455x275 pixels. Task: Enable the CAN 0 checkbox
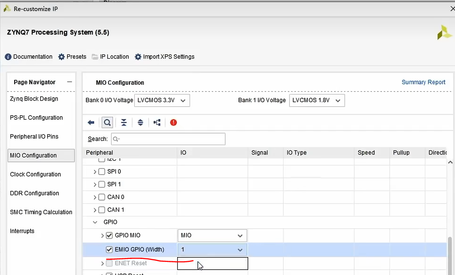point(102,197)
